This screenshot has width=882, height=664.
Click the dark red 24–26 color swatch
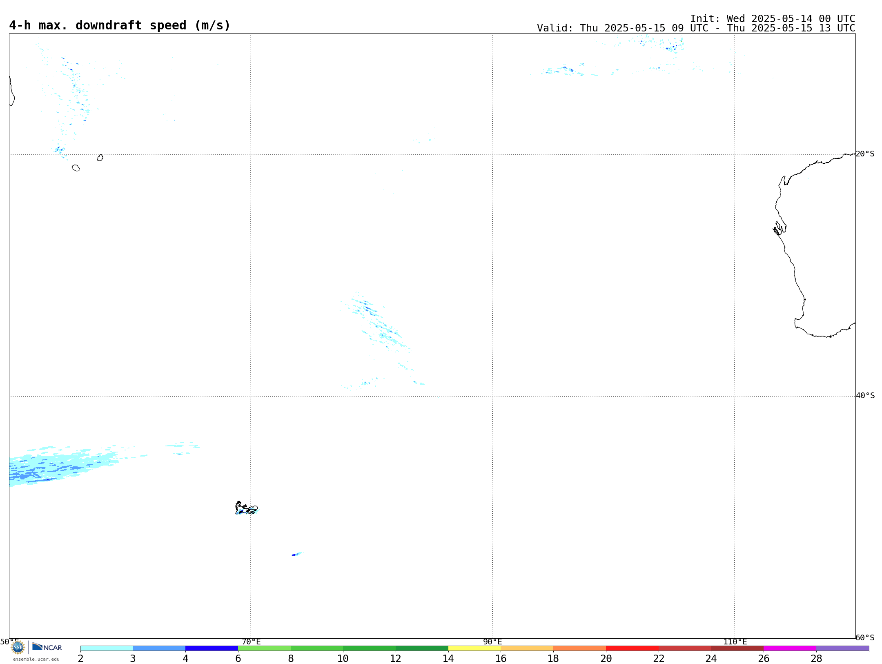[x=737, y=648]
